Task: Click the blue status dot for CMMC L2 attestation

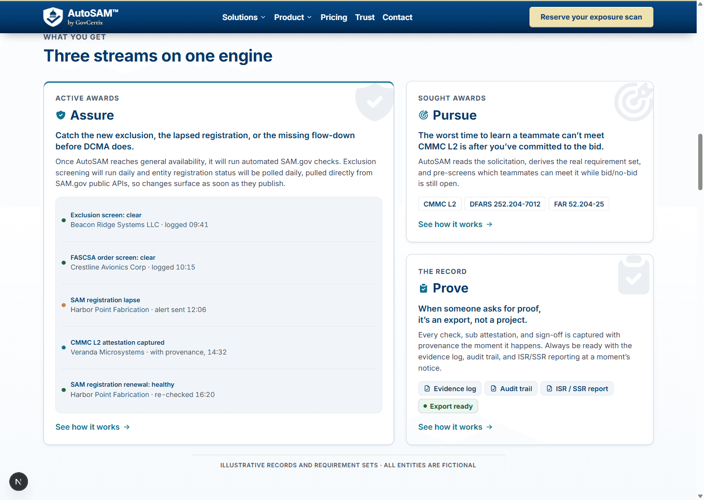Action: [64, 348]
